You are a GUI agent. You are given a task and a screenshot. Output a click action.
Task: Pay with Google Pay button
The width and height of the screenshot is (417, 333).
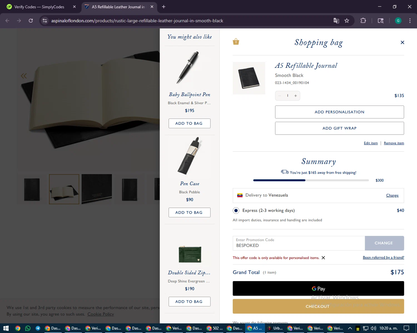[x=318, y=289]
